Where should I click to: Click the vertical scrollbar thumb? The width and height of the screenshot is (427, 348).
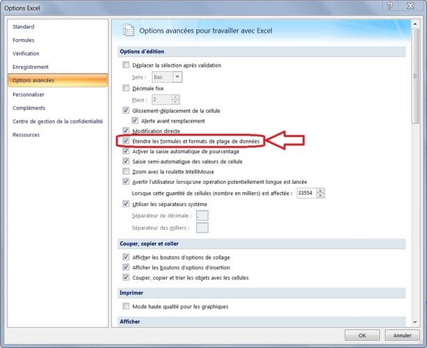pyautogui.click(x=415, y=76)
